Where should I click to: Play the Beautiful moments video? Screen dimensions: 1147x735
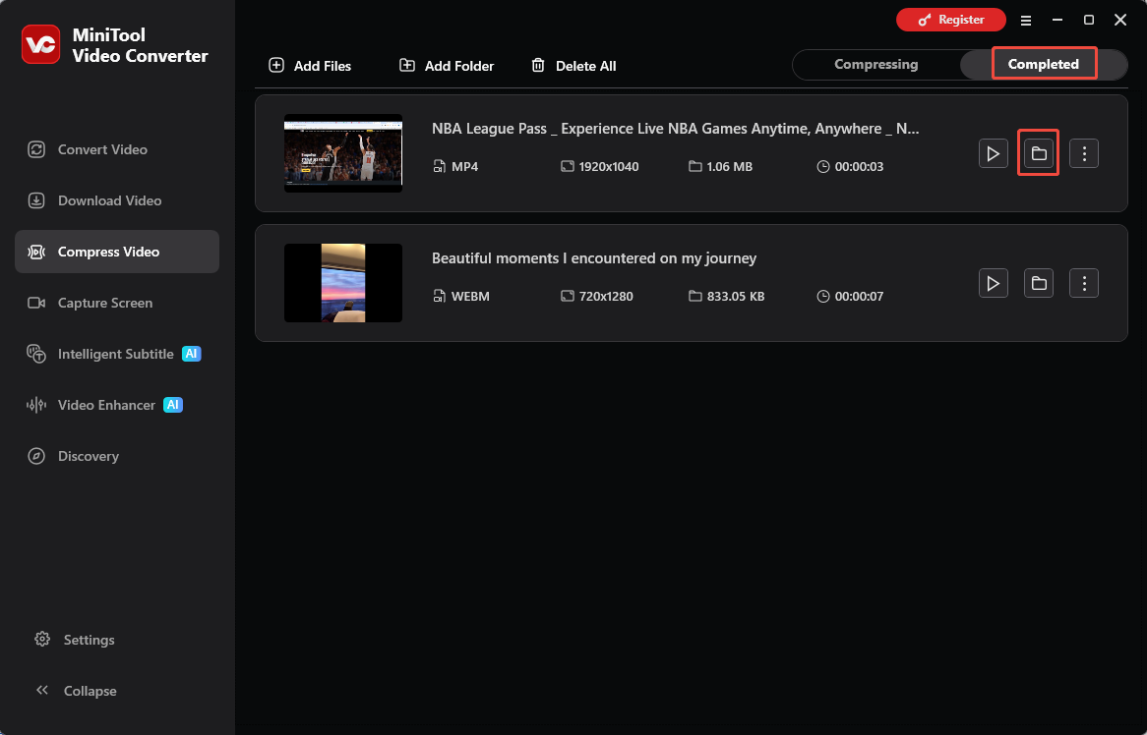click(994, 283)
